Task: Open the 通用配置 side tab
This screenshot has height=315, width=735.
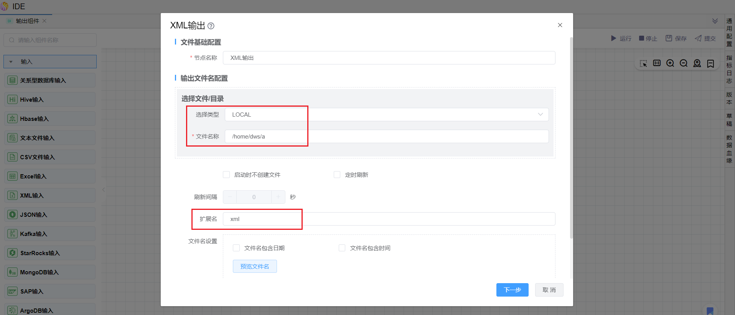Action: [x=729, y=32]
